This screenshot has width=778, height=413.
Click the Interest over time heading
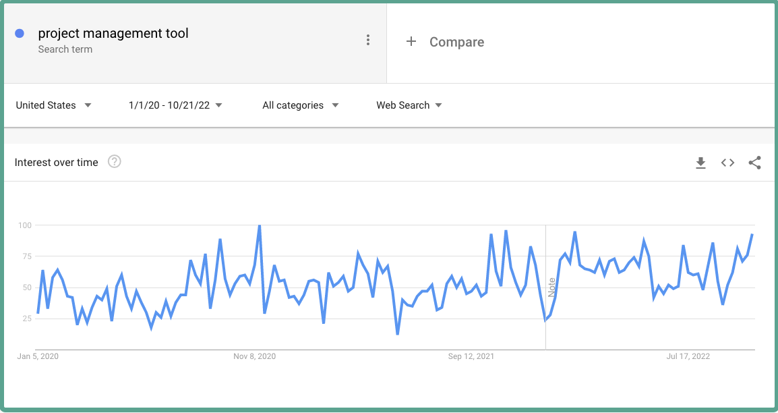coord(57,163)
